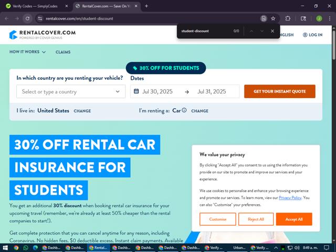Open the notification center icon
Viewport: 336px width, 252px height.
pyautogui.click(x=327, y=248)
